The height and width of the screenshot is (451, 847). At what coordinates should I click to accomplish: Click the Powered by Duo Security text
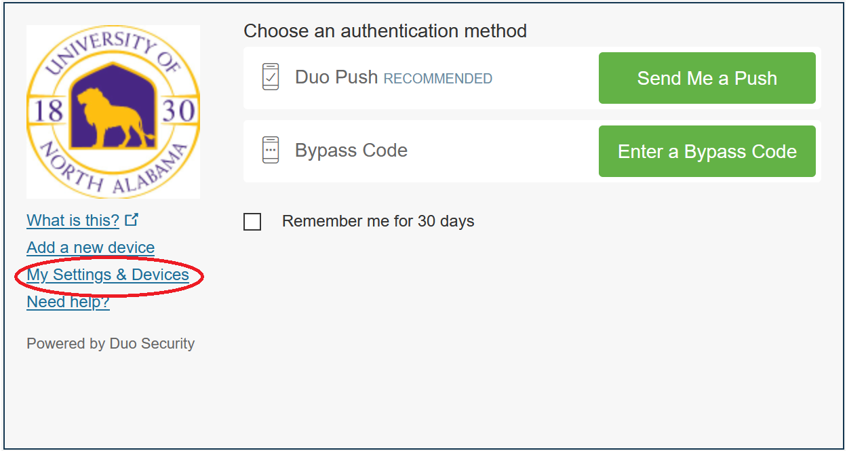tap(111, 344)
